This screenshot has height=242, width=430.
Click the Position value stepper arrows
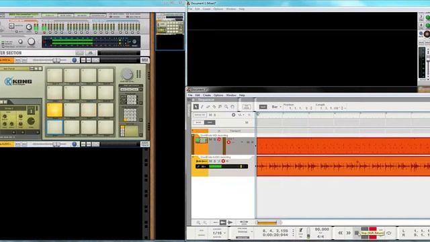[310, 108]
